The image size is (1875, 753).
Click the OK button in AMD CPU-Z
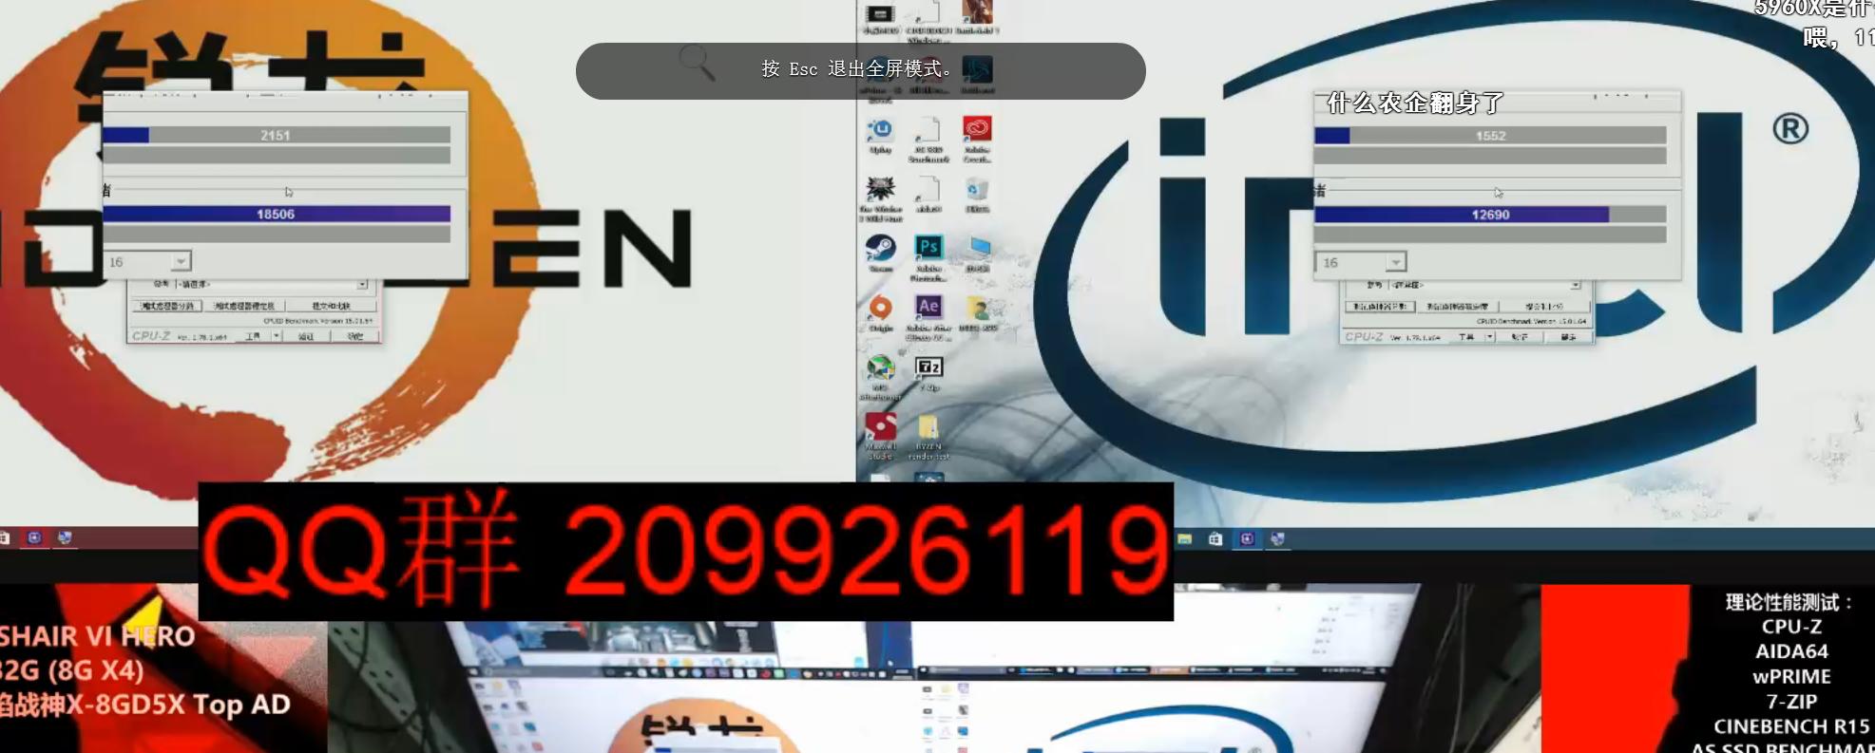click(354, 336)
